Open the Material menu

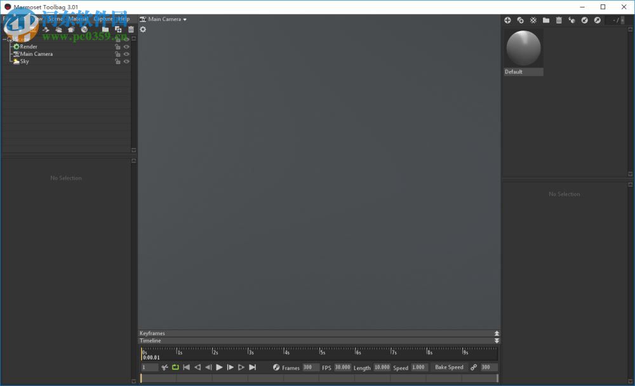tap(79, 19)
